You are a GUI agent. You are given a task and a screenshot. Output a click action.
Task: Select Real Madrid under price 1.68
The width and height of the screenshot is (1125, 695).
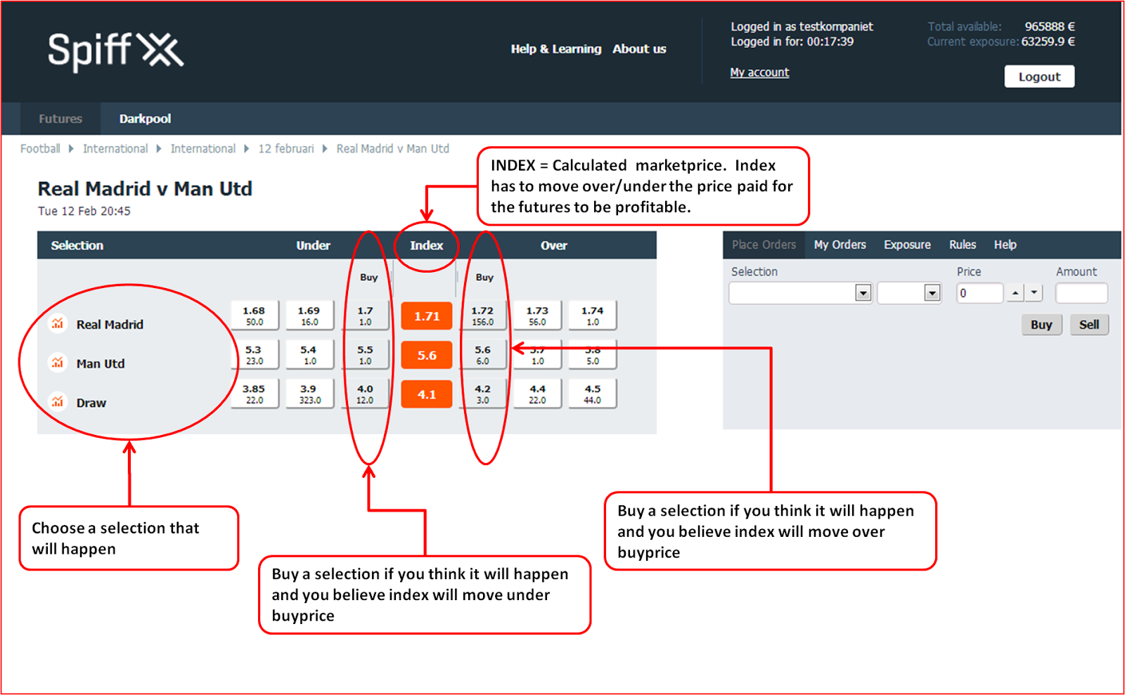pos(255,316)
